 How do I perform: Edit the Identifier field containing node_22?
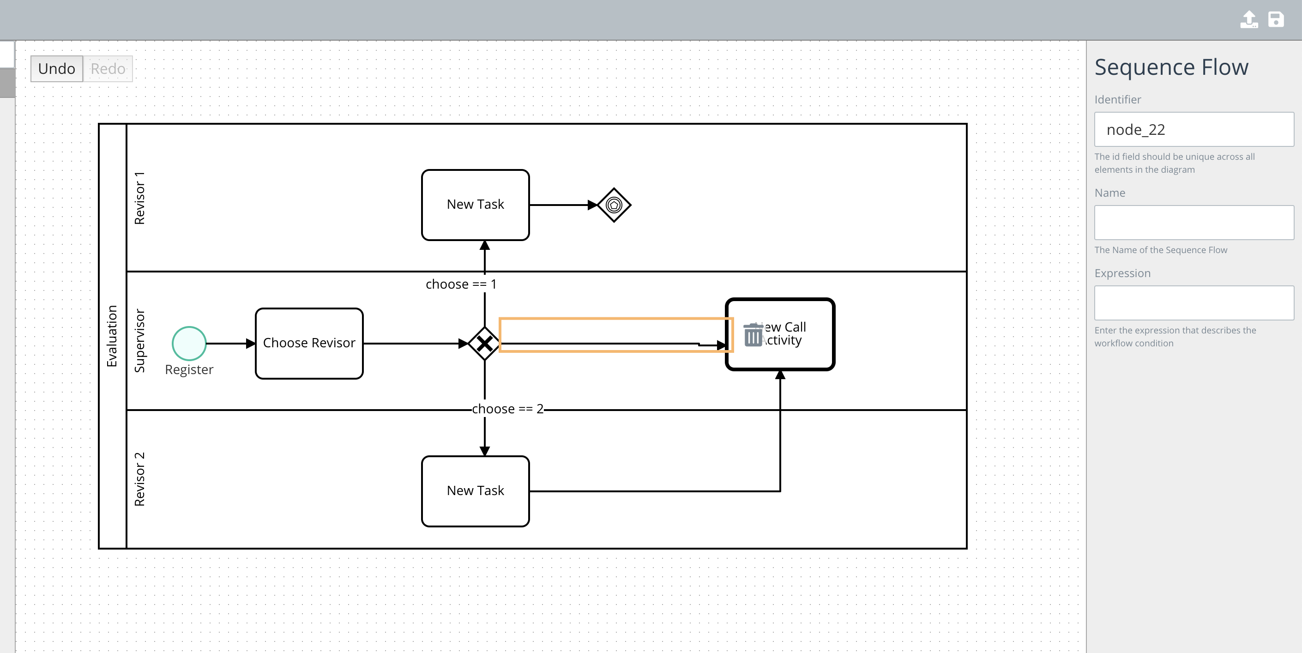[x=1194, y=129]
